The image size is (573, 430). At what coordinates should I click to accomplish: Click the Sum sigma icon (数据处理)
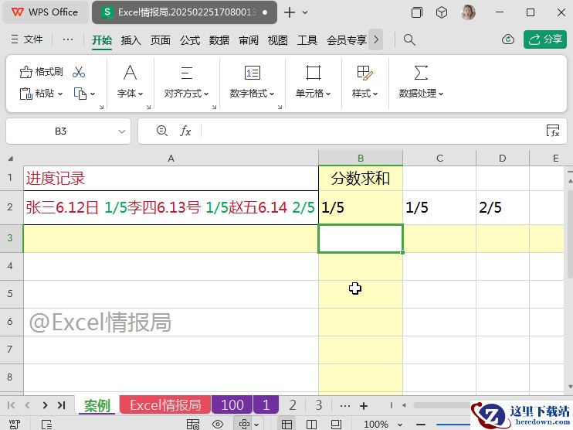coord(421,73)
